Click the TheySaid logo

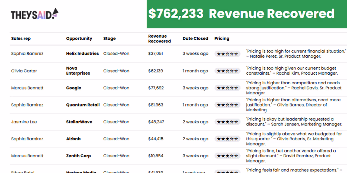(x=34, y=14)
